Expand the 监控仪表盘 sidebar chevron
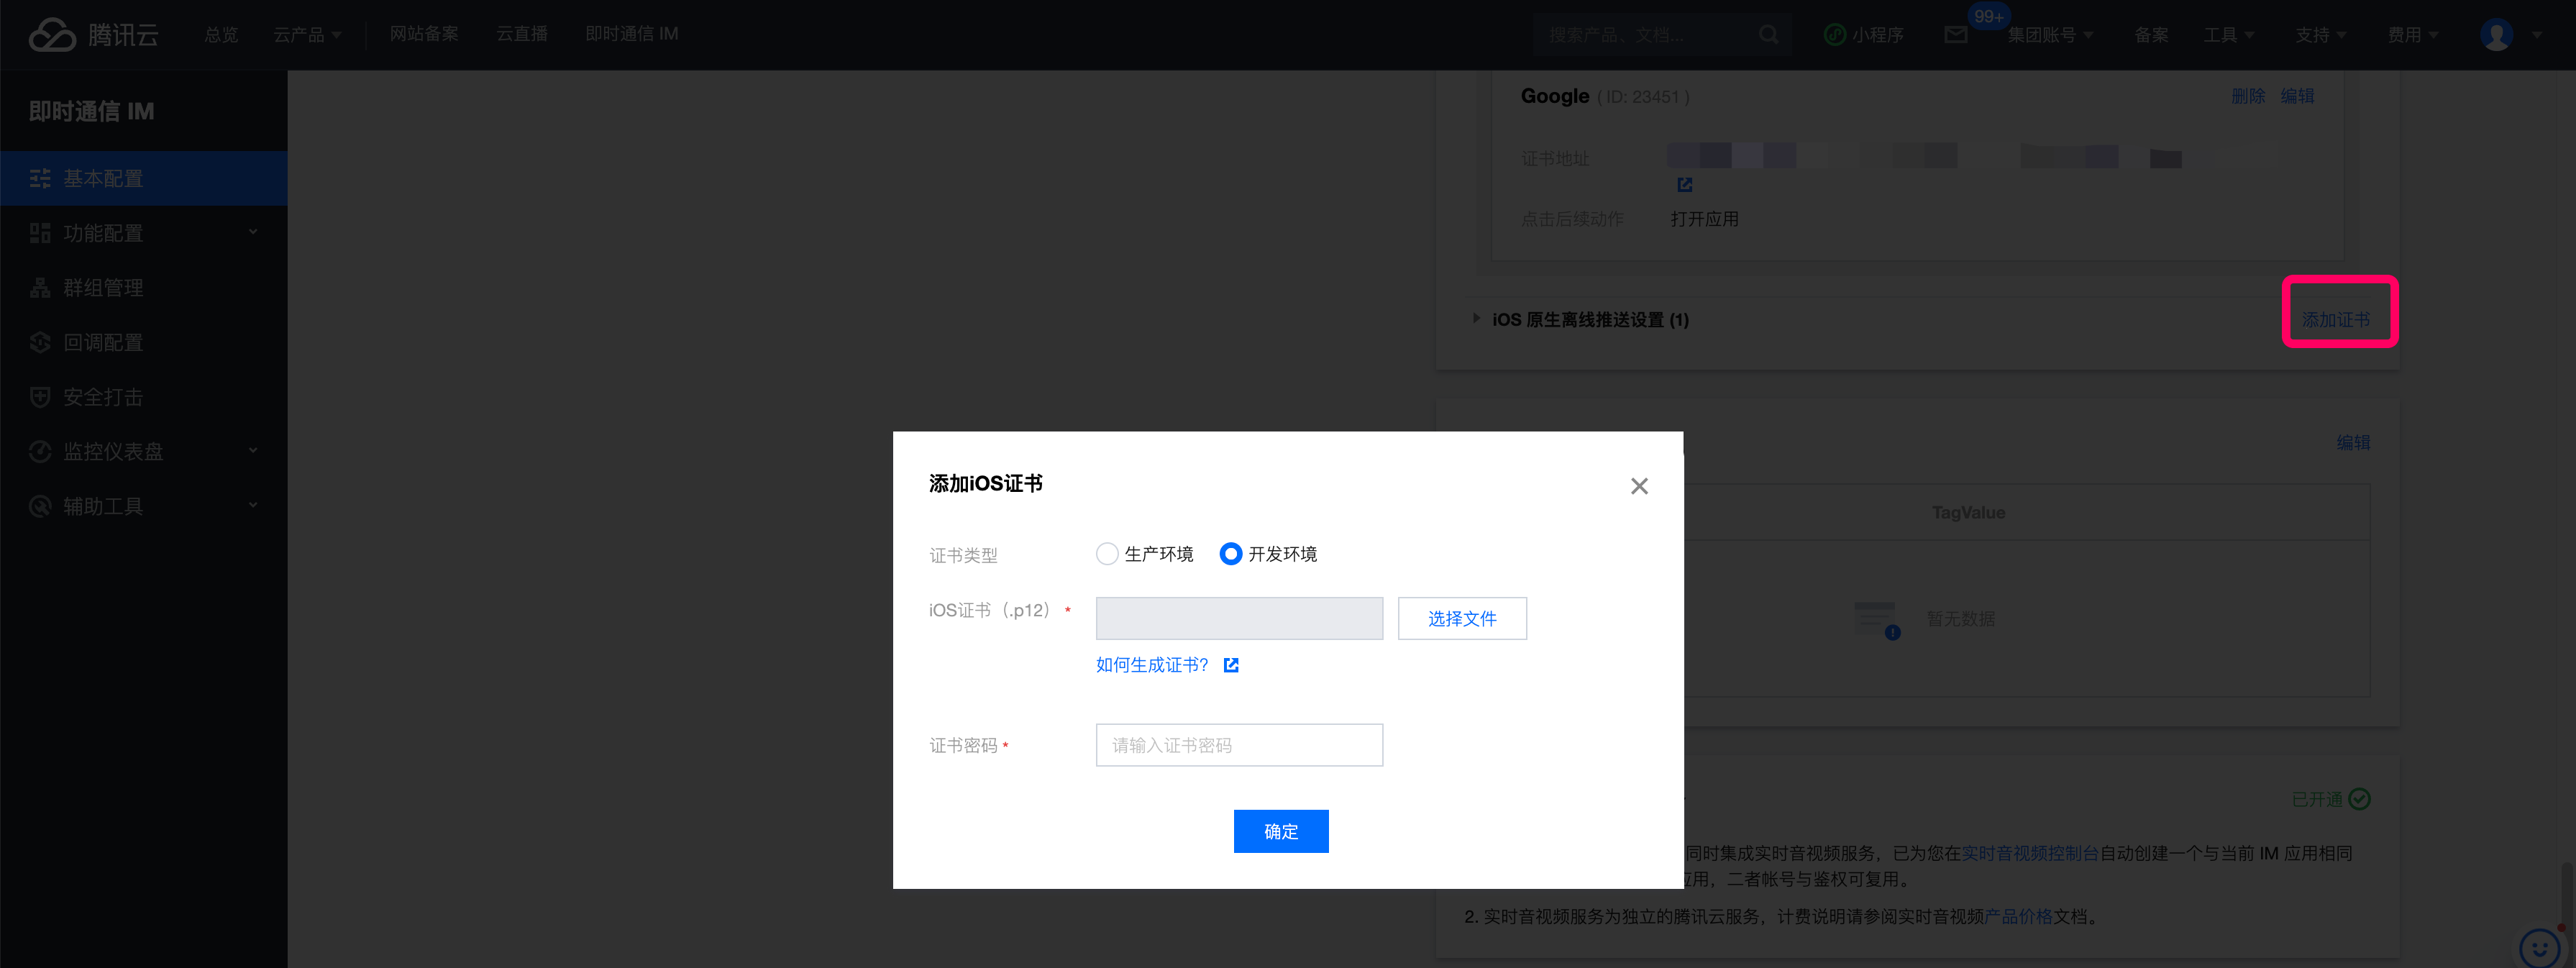 pos(253,451)
